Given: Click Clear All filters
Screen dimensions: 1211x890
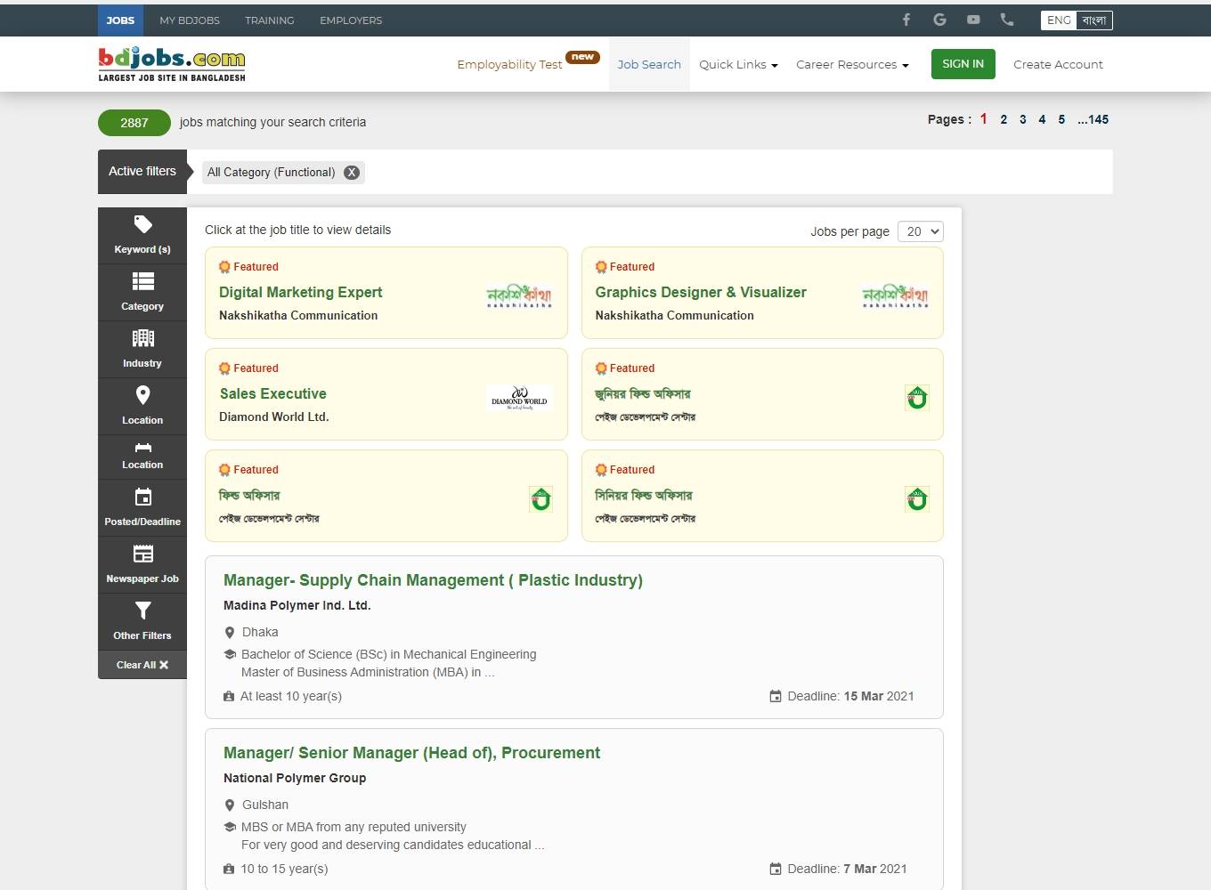Looking at the screenshot, I should coord(142,665).
